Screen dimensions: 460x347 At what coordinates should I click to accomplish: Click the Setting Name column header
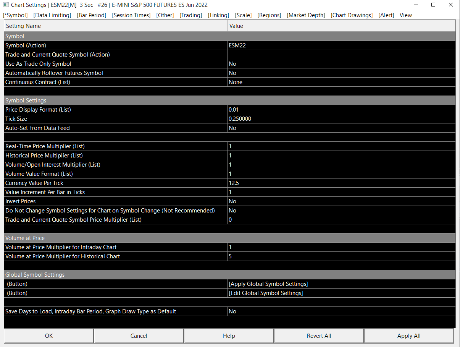pyautogui.click(x=116, y=26)
